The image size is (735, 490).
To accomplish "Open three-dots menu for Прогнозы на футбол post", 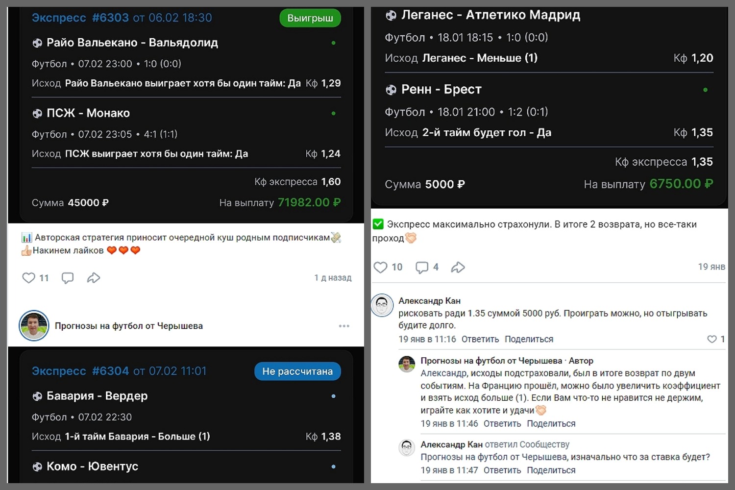I will tap(344, 326).
